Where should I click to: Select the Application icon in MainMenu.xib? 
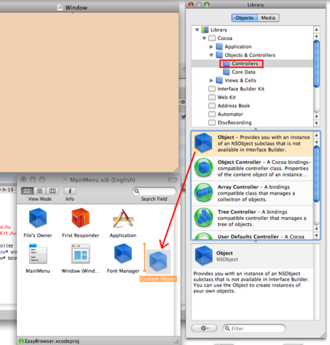(123, 219)
